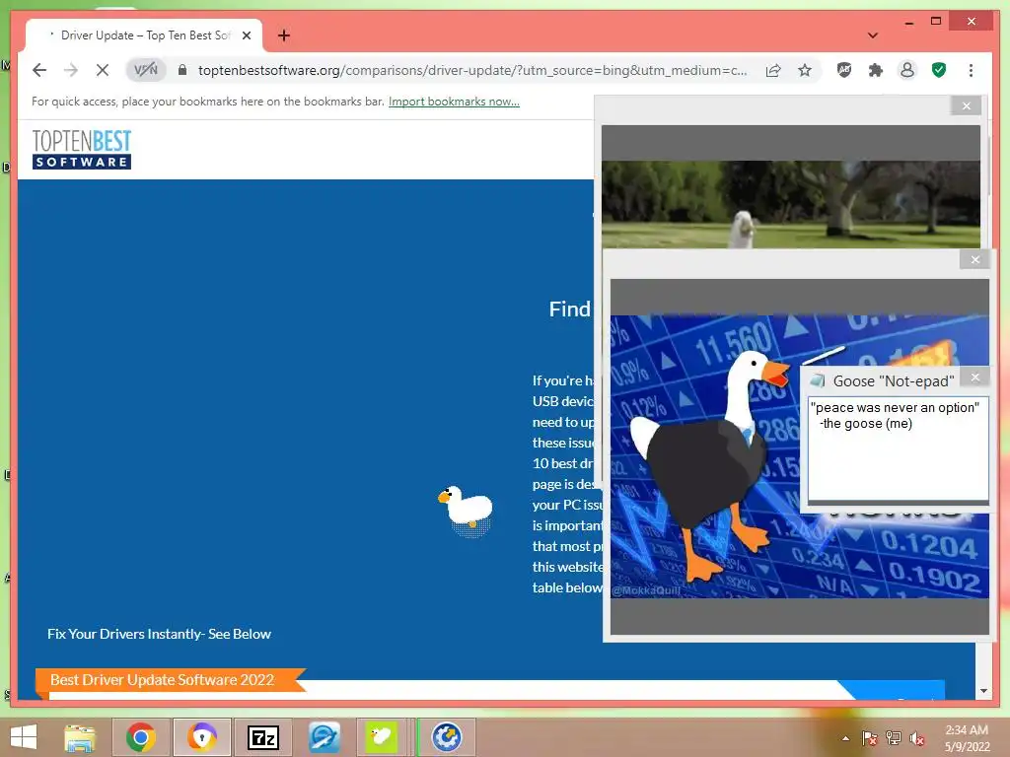This screenshot has height=757, width=1010.
Task: Open the orange browser taskbar icon
Action: (x=201, y=737)
